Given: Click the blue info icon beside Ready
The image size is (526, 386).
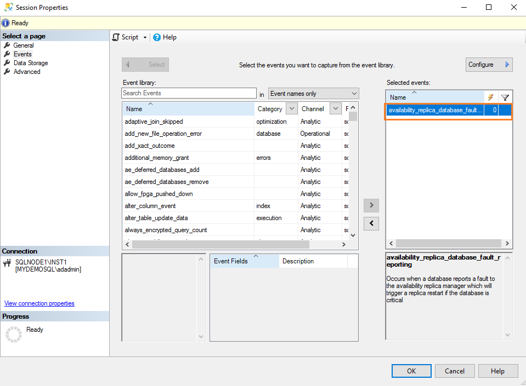Looking at the screenshot, I should tap(5, 23).
